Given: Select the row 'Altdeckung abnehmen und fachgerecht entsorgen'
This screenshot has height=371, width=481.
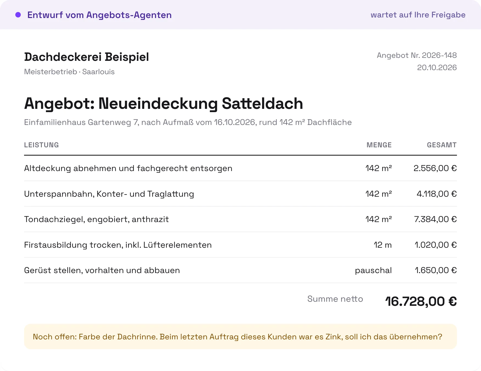Looking at the screenshot, I should pos(241,168).
